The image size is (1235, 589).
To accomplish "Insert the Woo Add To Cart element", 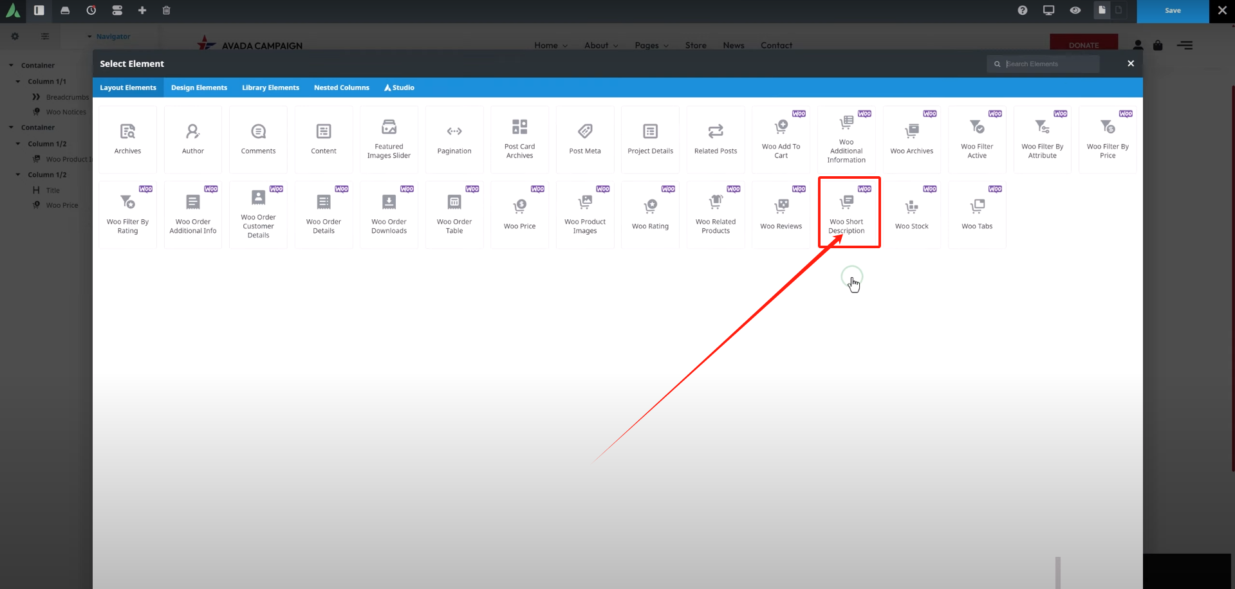I will tap(781, 139).
